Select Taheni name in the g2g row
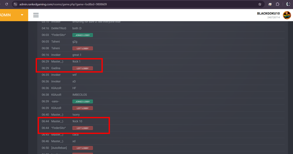The image size is (293, 154). [x=56, y=42]
